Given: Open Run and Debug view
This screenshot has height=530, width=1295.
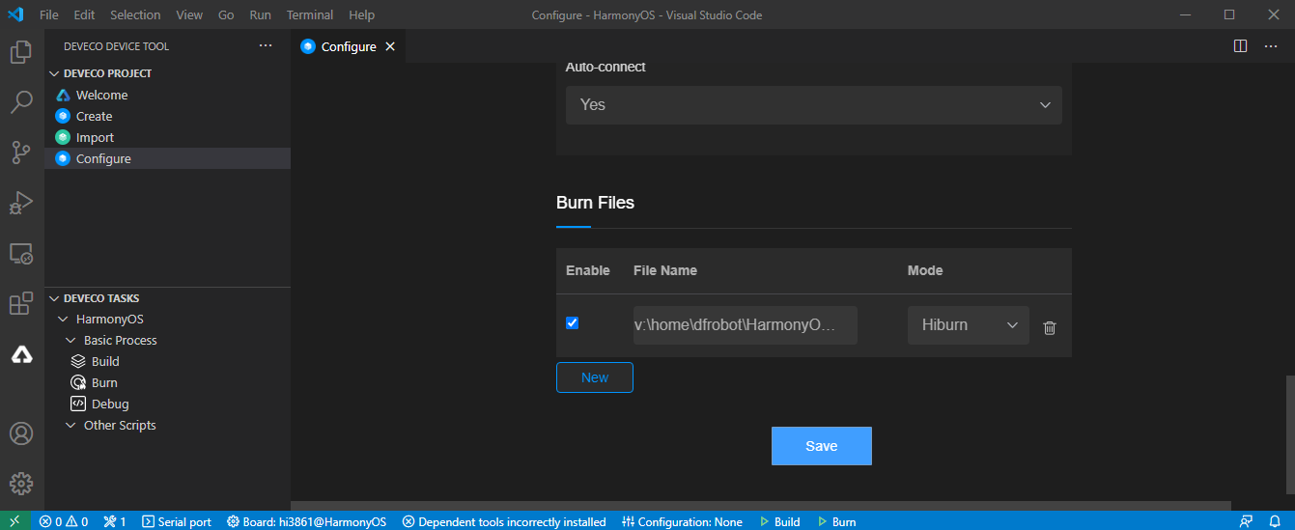Looking at the screenshot, I should [21, 203].
